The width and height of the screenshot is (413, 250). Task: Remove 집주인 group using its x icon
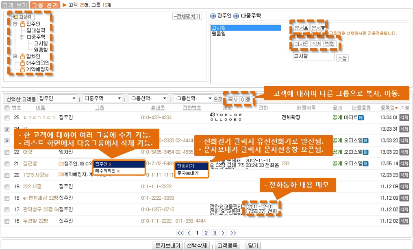(110, 164)
